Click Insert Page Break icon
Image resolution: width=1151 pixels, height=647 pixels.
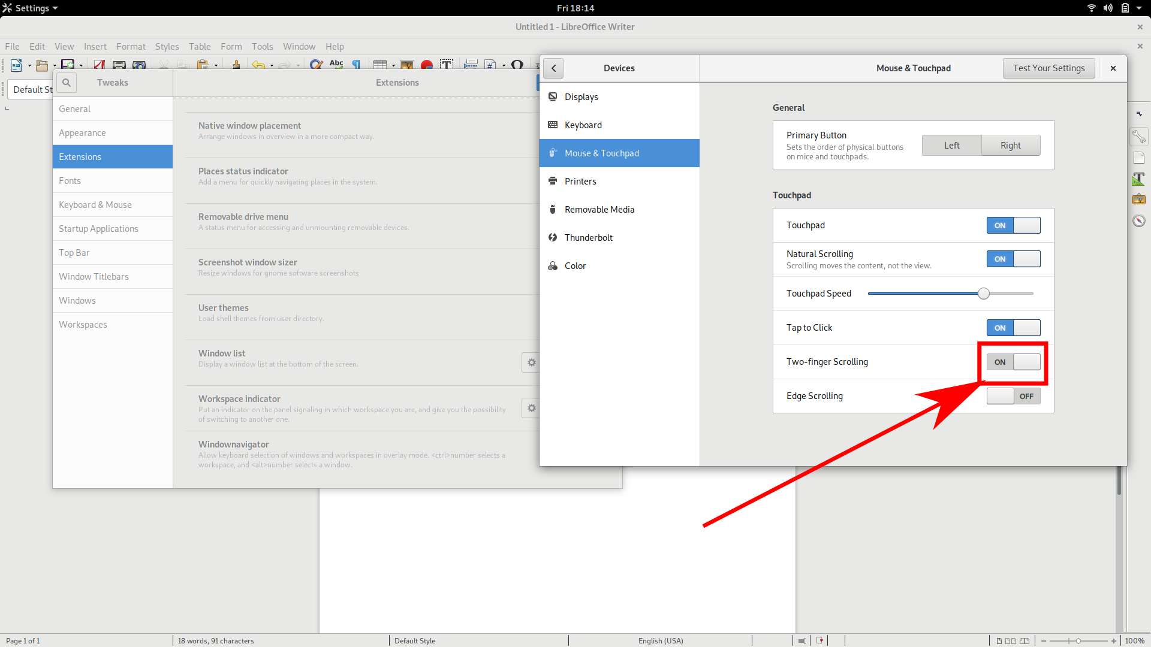471,64
